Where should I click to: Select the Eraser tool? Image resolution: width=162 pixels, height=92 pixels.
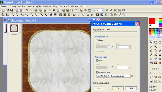click(x=160, y=51)
